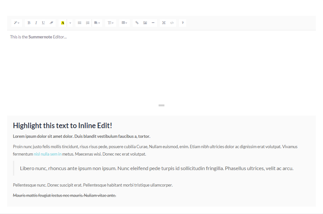The image size is (323, 214).
Task: Open the color palette dropdown arrow
Action: (x=70, y=23)
